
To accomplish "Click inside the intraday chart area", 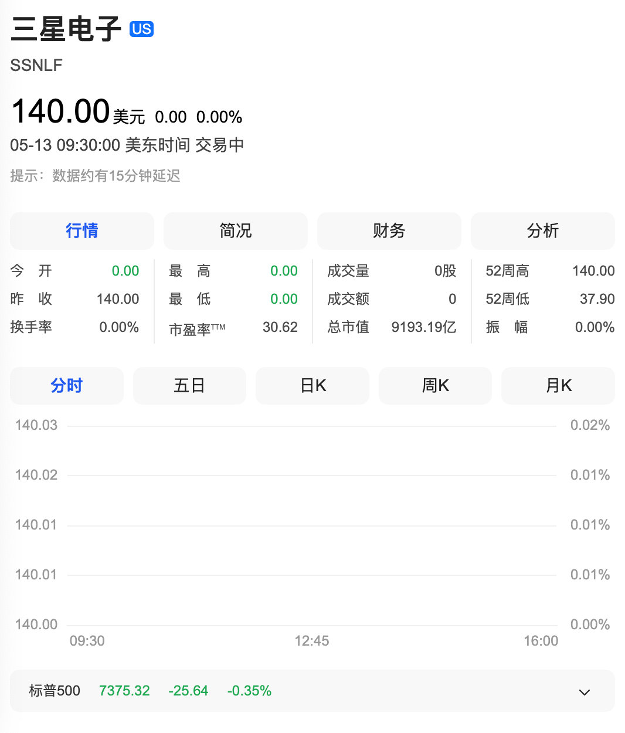I will point(312,525).
